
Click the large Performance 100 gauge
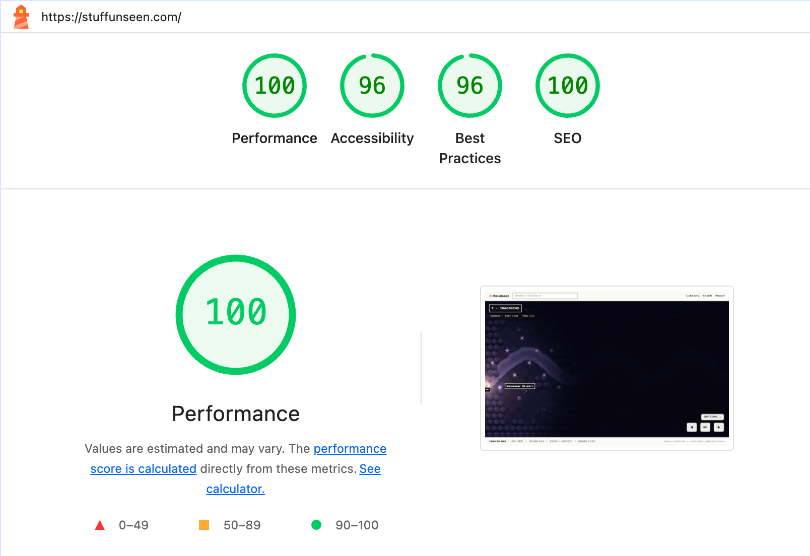click(236, 315)
